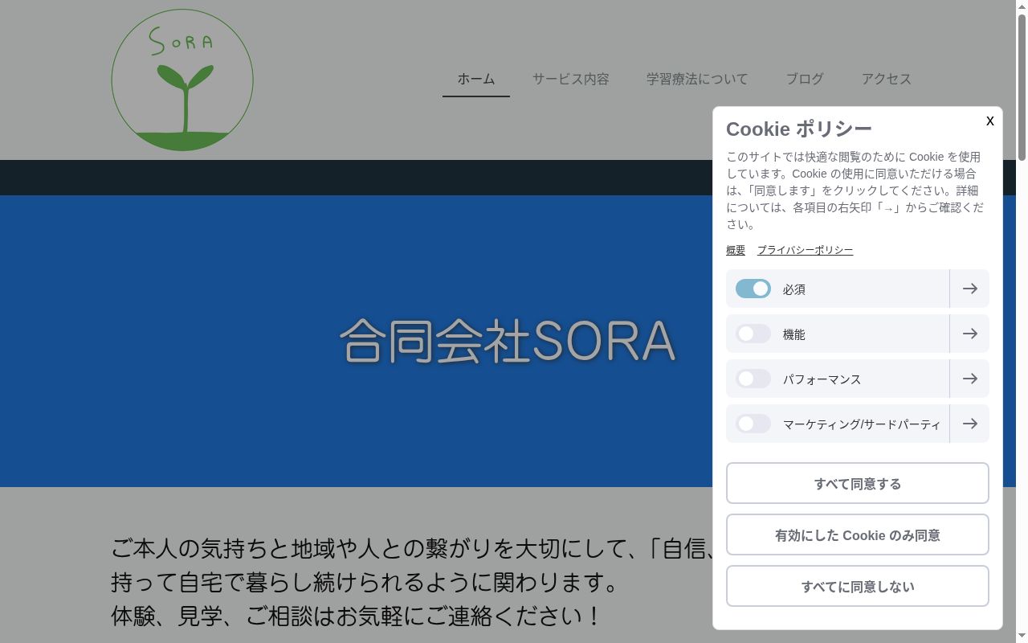The width and height of the screenshot is (1028, 643).
Task: Enable the パフォーマンス cookie switch
Action: tap(753, 379)
